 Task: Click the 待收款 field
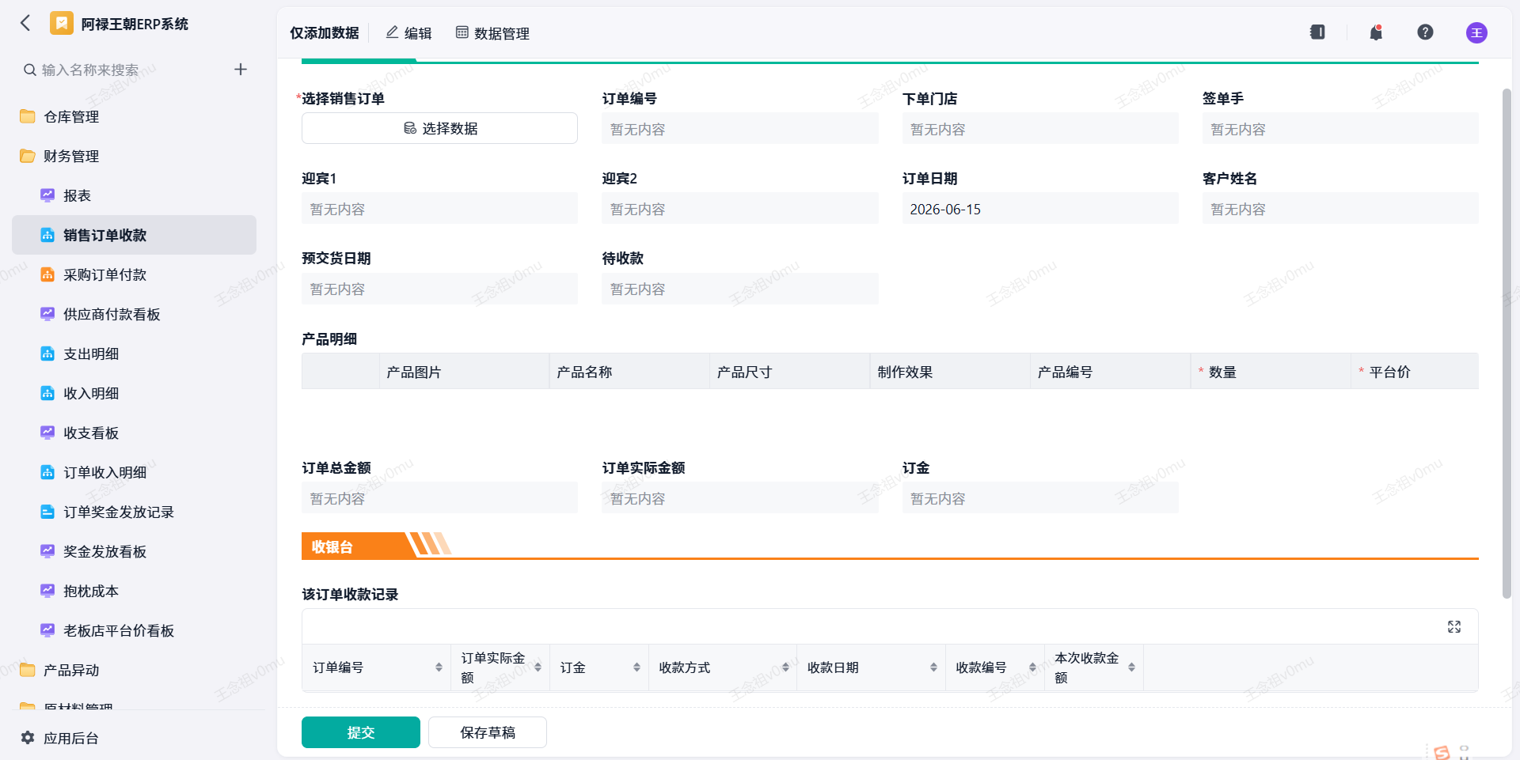point(740,289)
